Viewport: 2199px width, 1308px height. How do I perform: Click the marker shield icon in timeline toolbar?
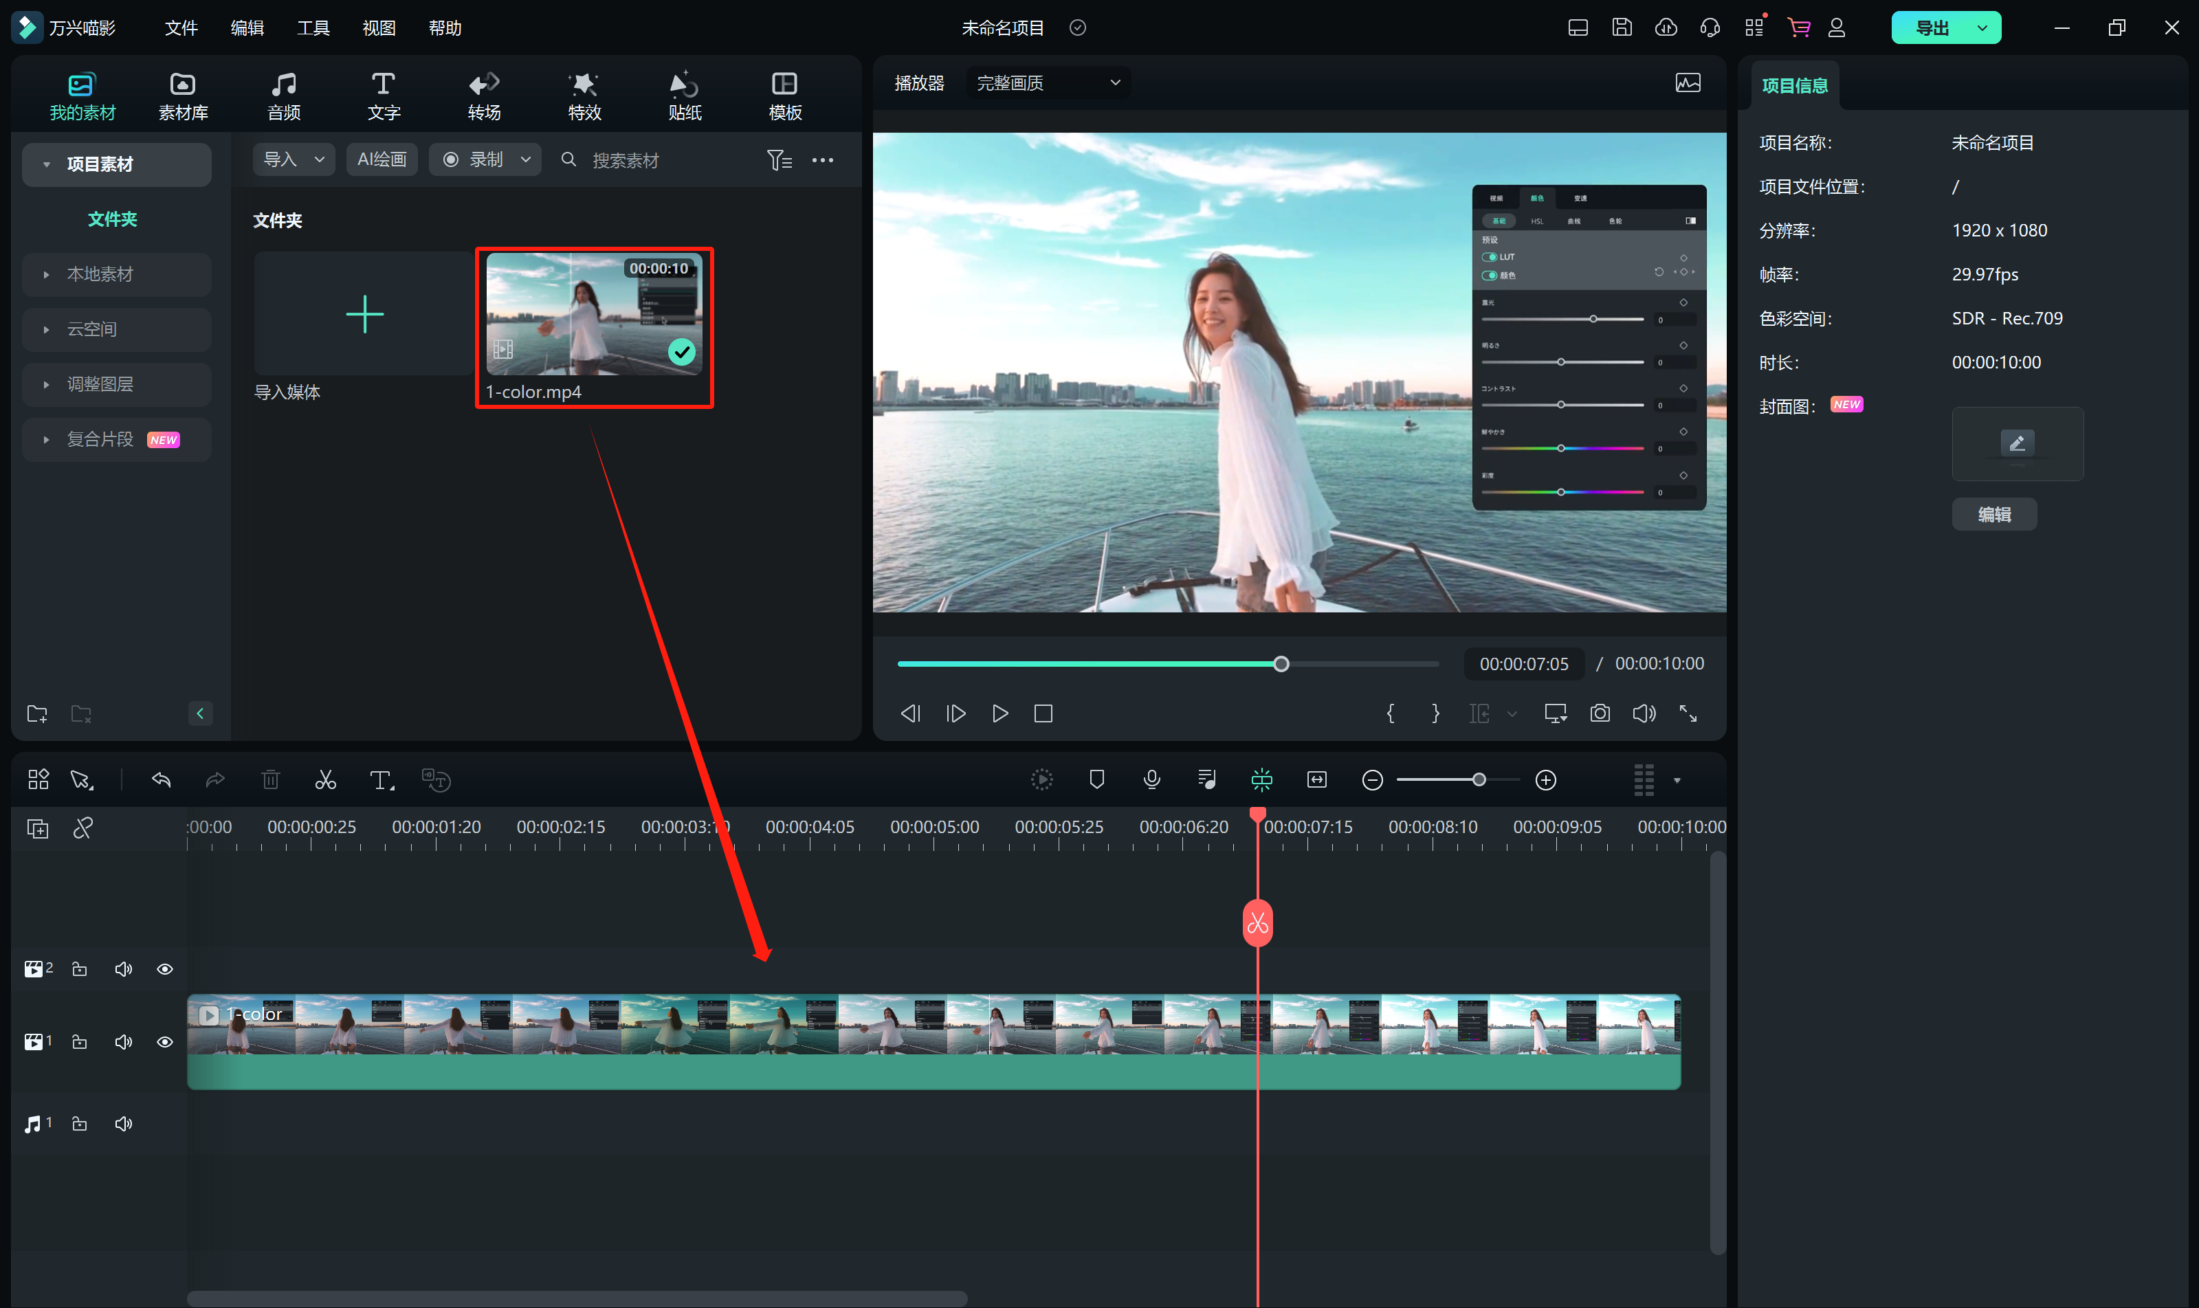point(1096,779)
